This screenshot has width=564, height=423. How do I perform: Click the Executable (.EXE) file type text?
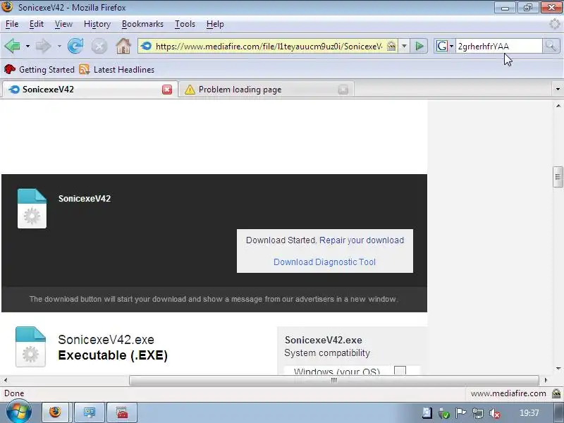click(113, 355)
